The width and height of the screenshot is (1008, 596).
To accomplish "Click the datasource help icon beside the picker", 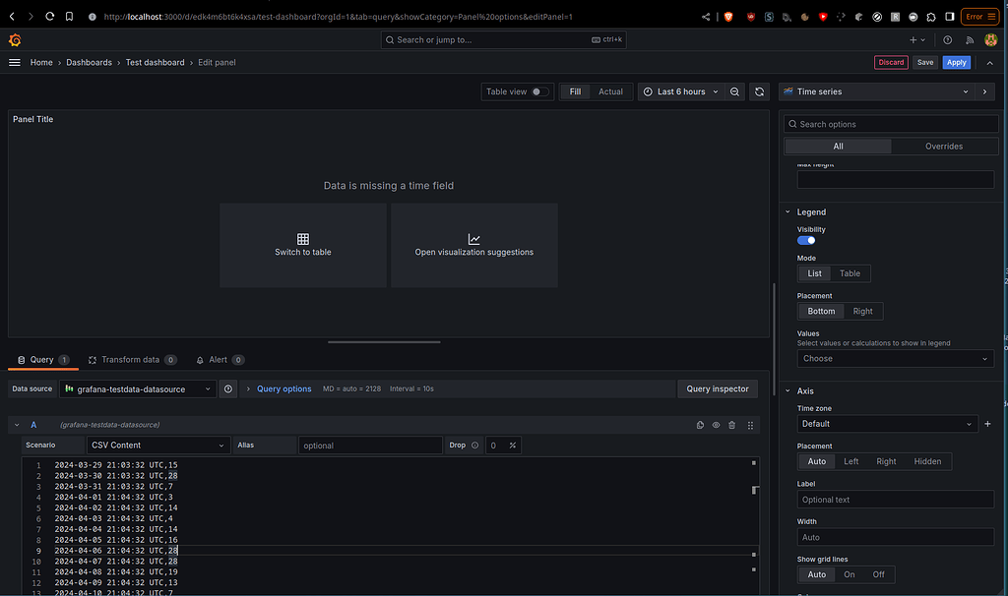I will click(227, 388).
